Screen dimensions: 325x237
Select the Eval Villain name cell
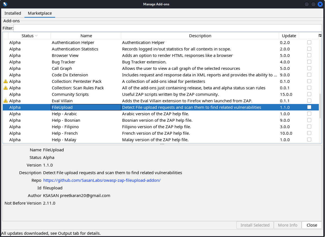click(86, 101)
